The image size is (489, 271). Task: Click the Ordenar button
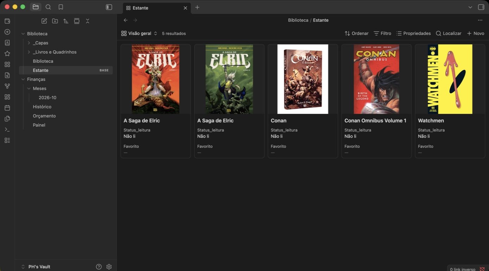pos(356,33)
